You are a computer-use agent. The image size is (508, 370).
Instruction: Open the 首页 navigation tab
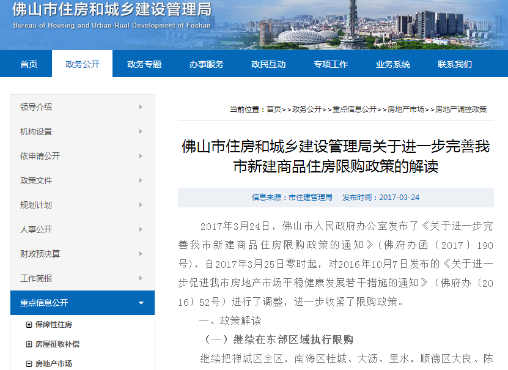pos(29,64)
